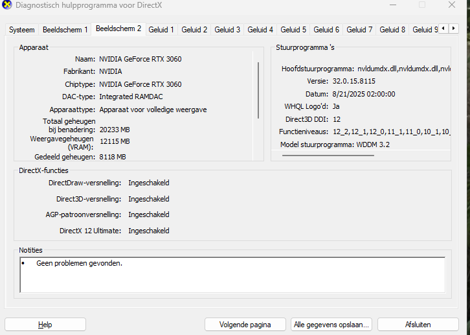Click the Direct3D DDI value 12

pos(337,119)
